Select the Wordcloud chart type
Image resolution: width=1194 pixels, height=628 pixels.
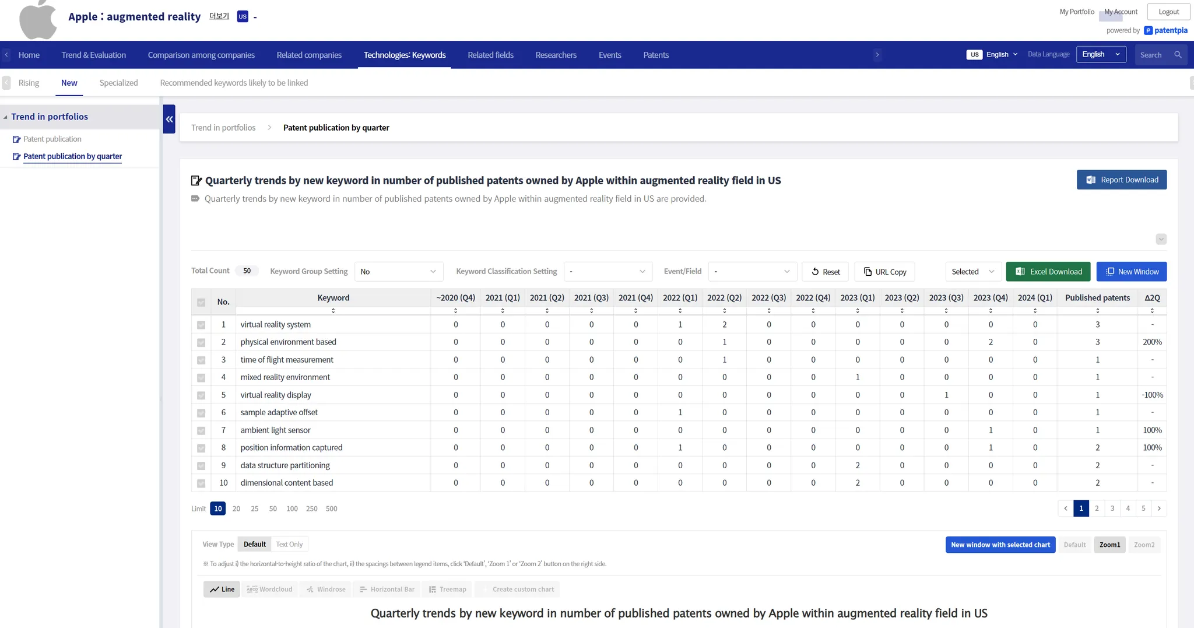tap(269, 590)
